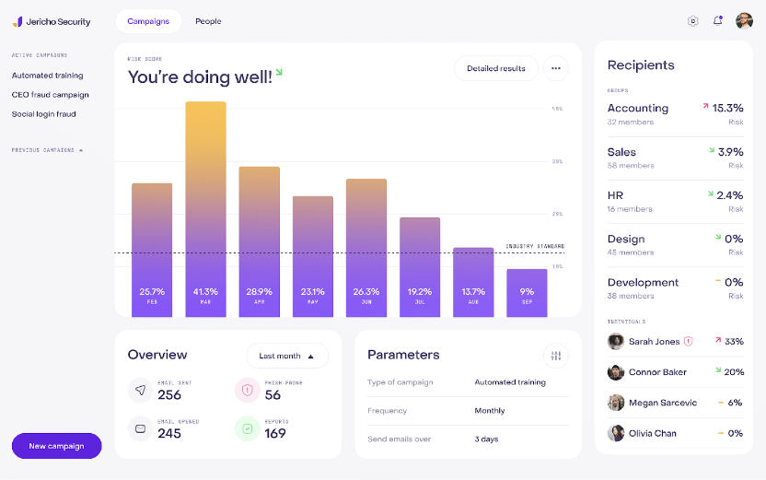Click the Monthly frequency value
766x480 pixels.
tap(490, 411)
